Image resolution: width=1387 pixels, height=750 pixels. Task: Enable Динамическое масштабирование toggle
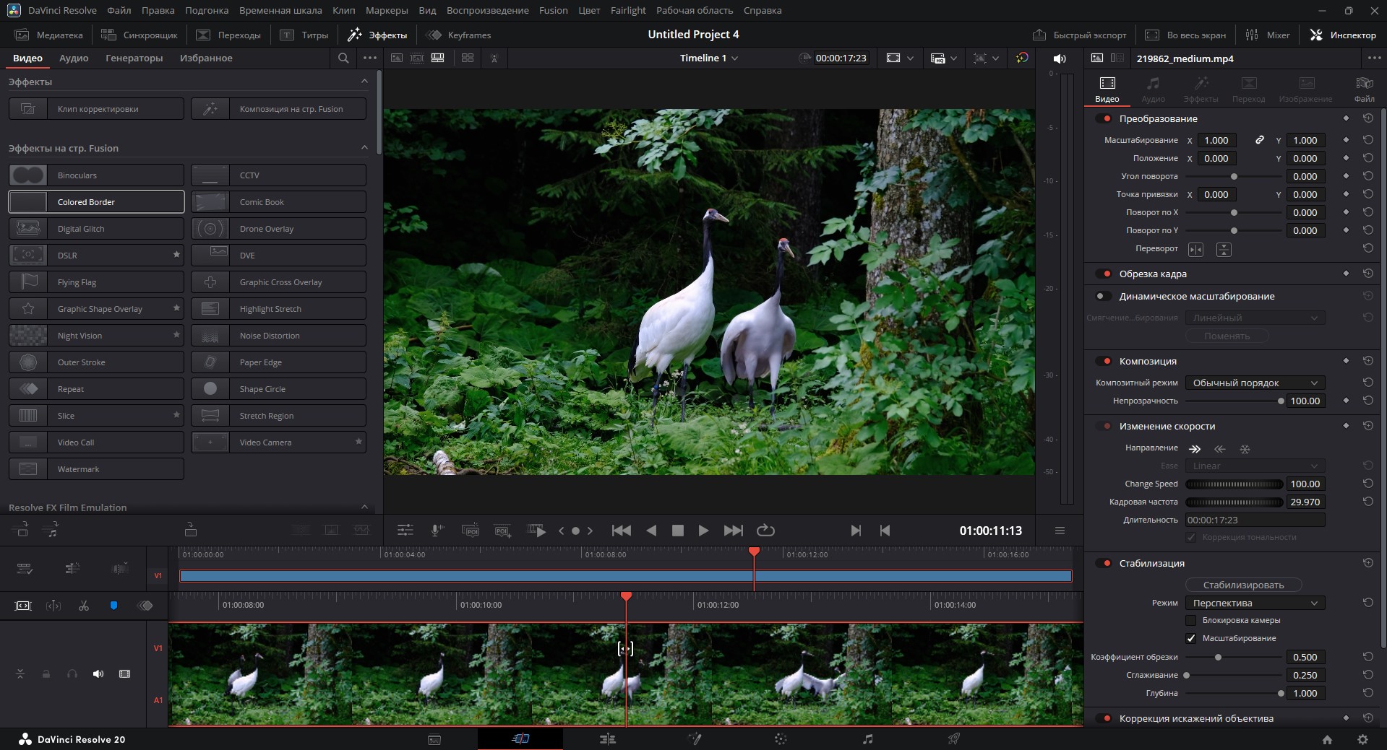(x=1104, y=296)
